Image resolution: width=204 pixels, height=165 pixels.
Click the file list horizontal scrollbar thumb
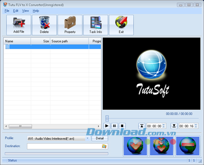click(x=20, y=126)
